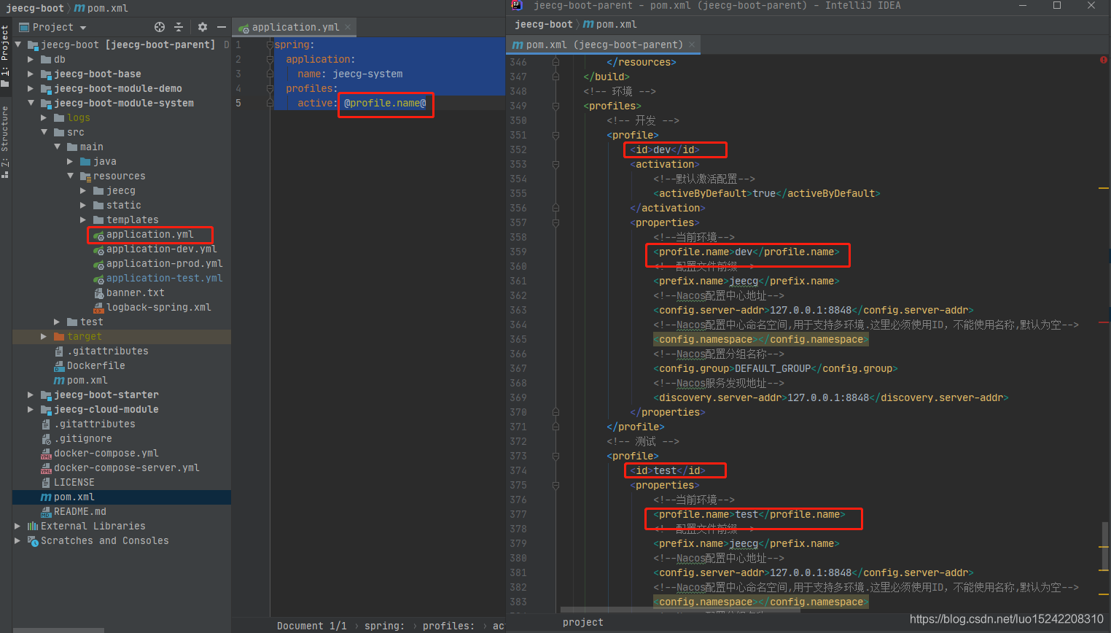Click the static folder
Screen dimensions: 1111x633
(117, 205)
